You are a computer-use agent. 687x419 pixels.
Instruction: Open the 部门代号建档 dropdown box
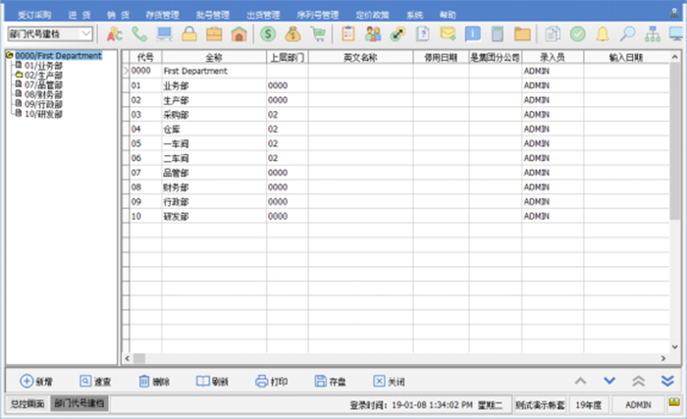[x=50, y=34]
